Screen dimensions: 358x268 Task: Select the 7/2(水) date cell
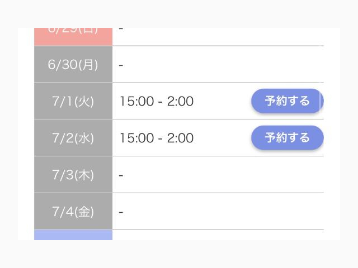pos(73,138)
